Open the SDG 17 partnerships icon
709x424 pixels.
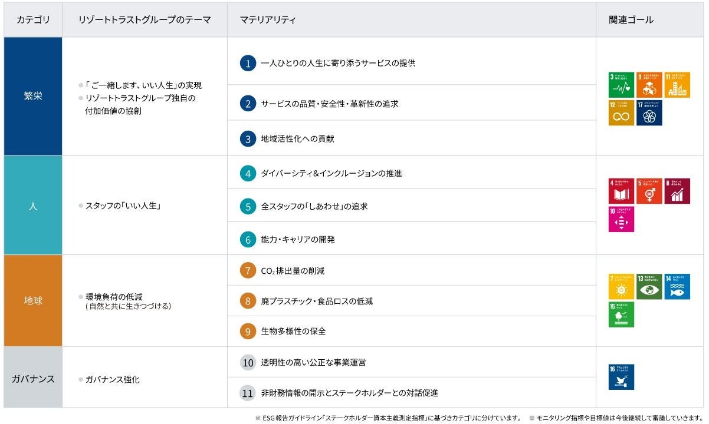tap(649, 112)
